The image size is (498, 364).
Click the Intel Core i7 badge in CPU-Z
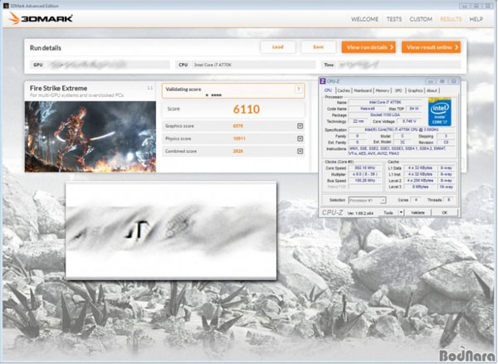(440, 112)
